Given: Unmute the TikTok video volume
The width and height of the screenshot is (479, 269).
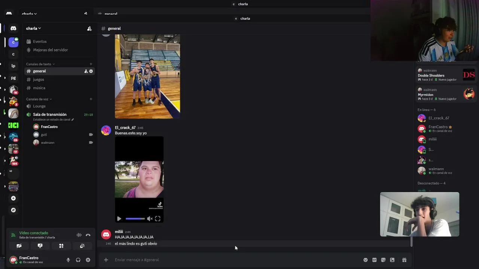Looking at the screenshot, I should point(149,219).
